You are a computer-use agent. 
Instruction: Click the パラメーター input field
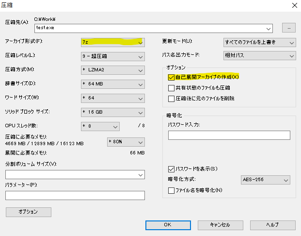(x=75, y=195)
